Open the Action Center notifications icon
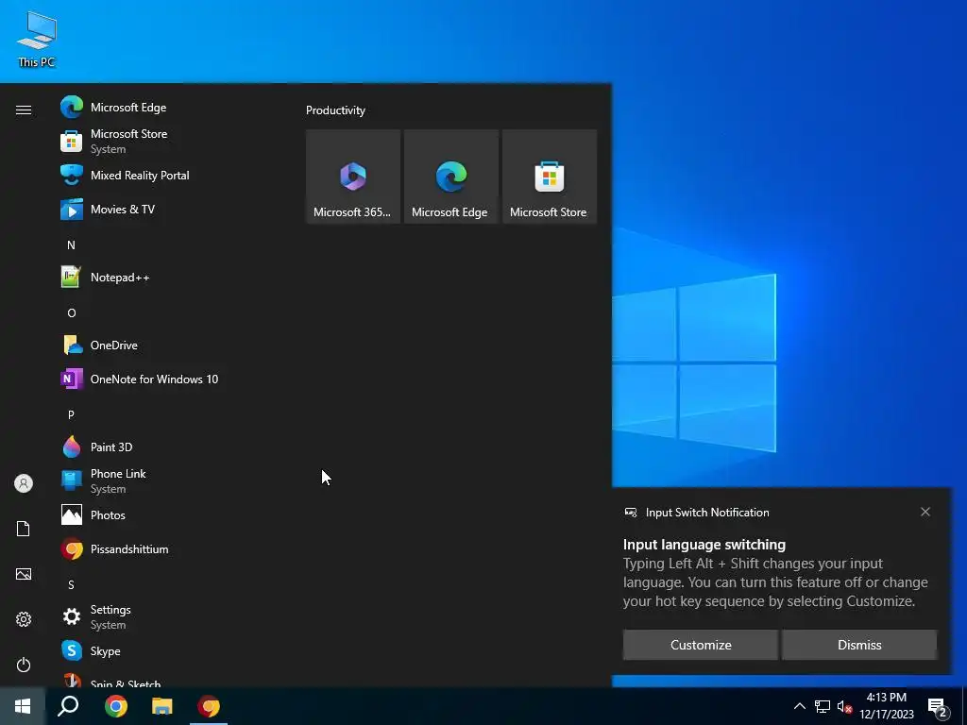 tap(938, 706)
